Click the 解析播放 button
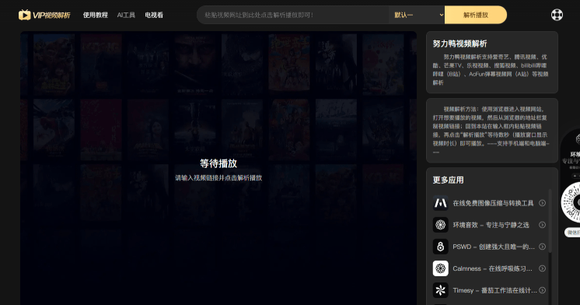Image resolution: width=580 pixels, height=305 pixels. 476,15
